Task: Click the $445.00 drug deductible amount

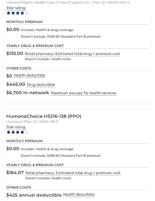Action: 15,84
